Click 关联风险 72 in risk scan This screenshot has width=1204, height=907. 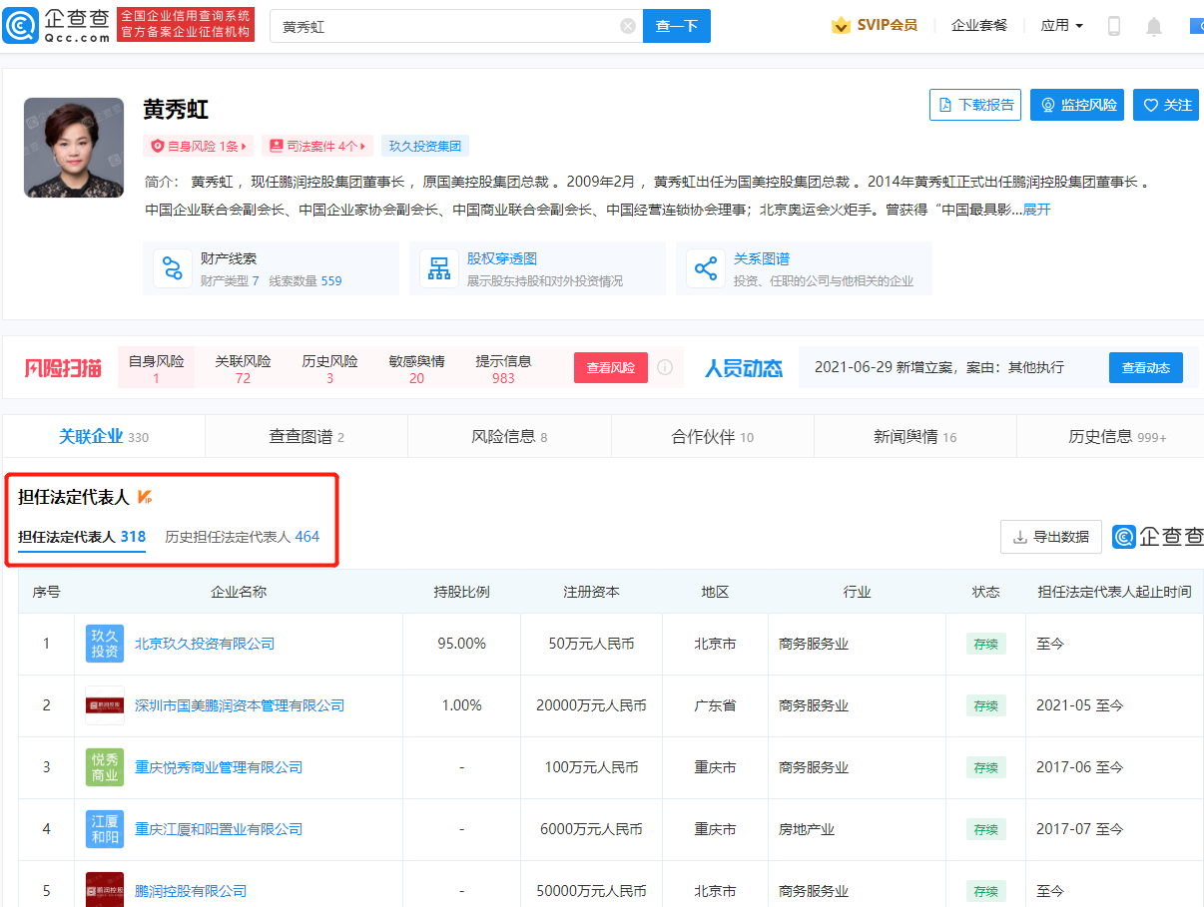pyautogui.click(x=243, y=369)
